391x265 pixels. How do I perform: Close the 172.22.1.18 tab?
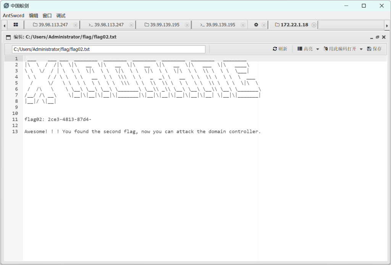click(x=314, y=25)
